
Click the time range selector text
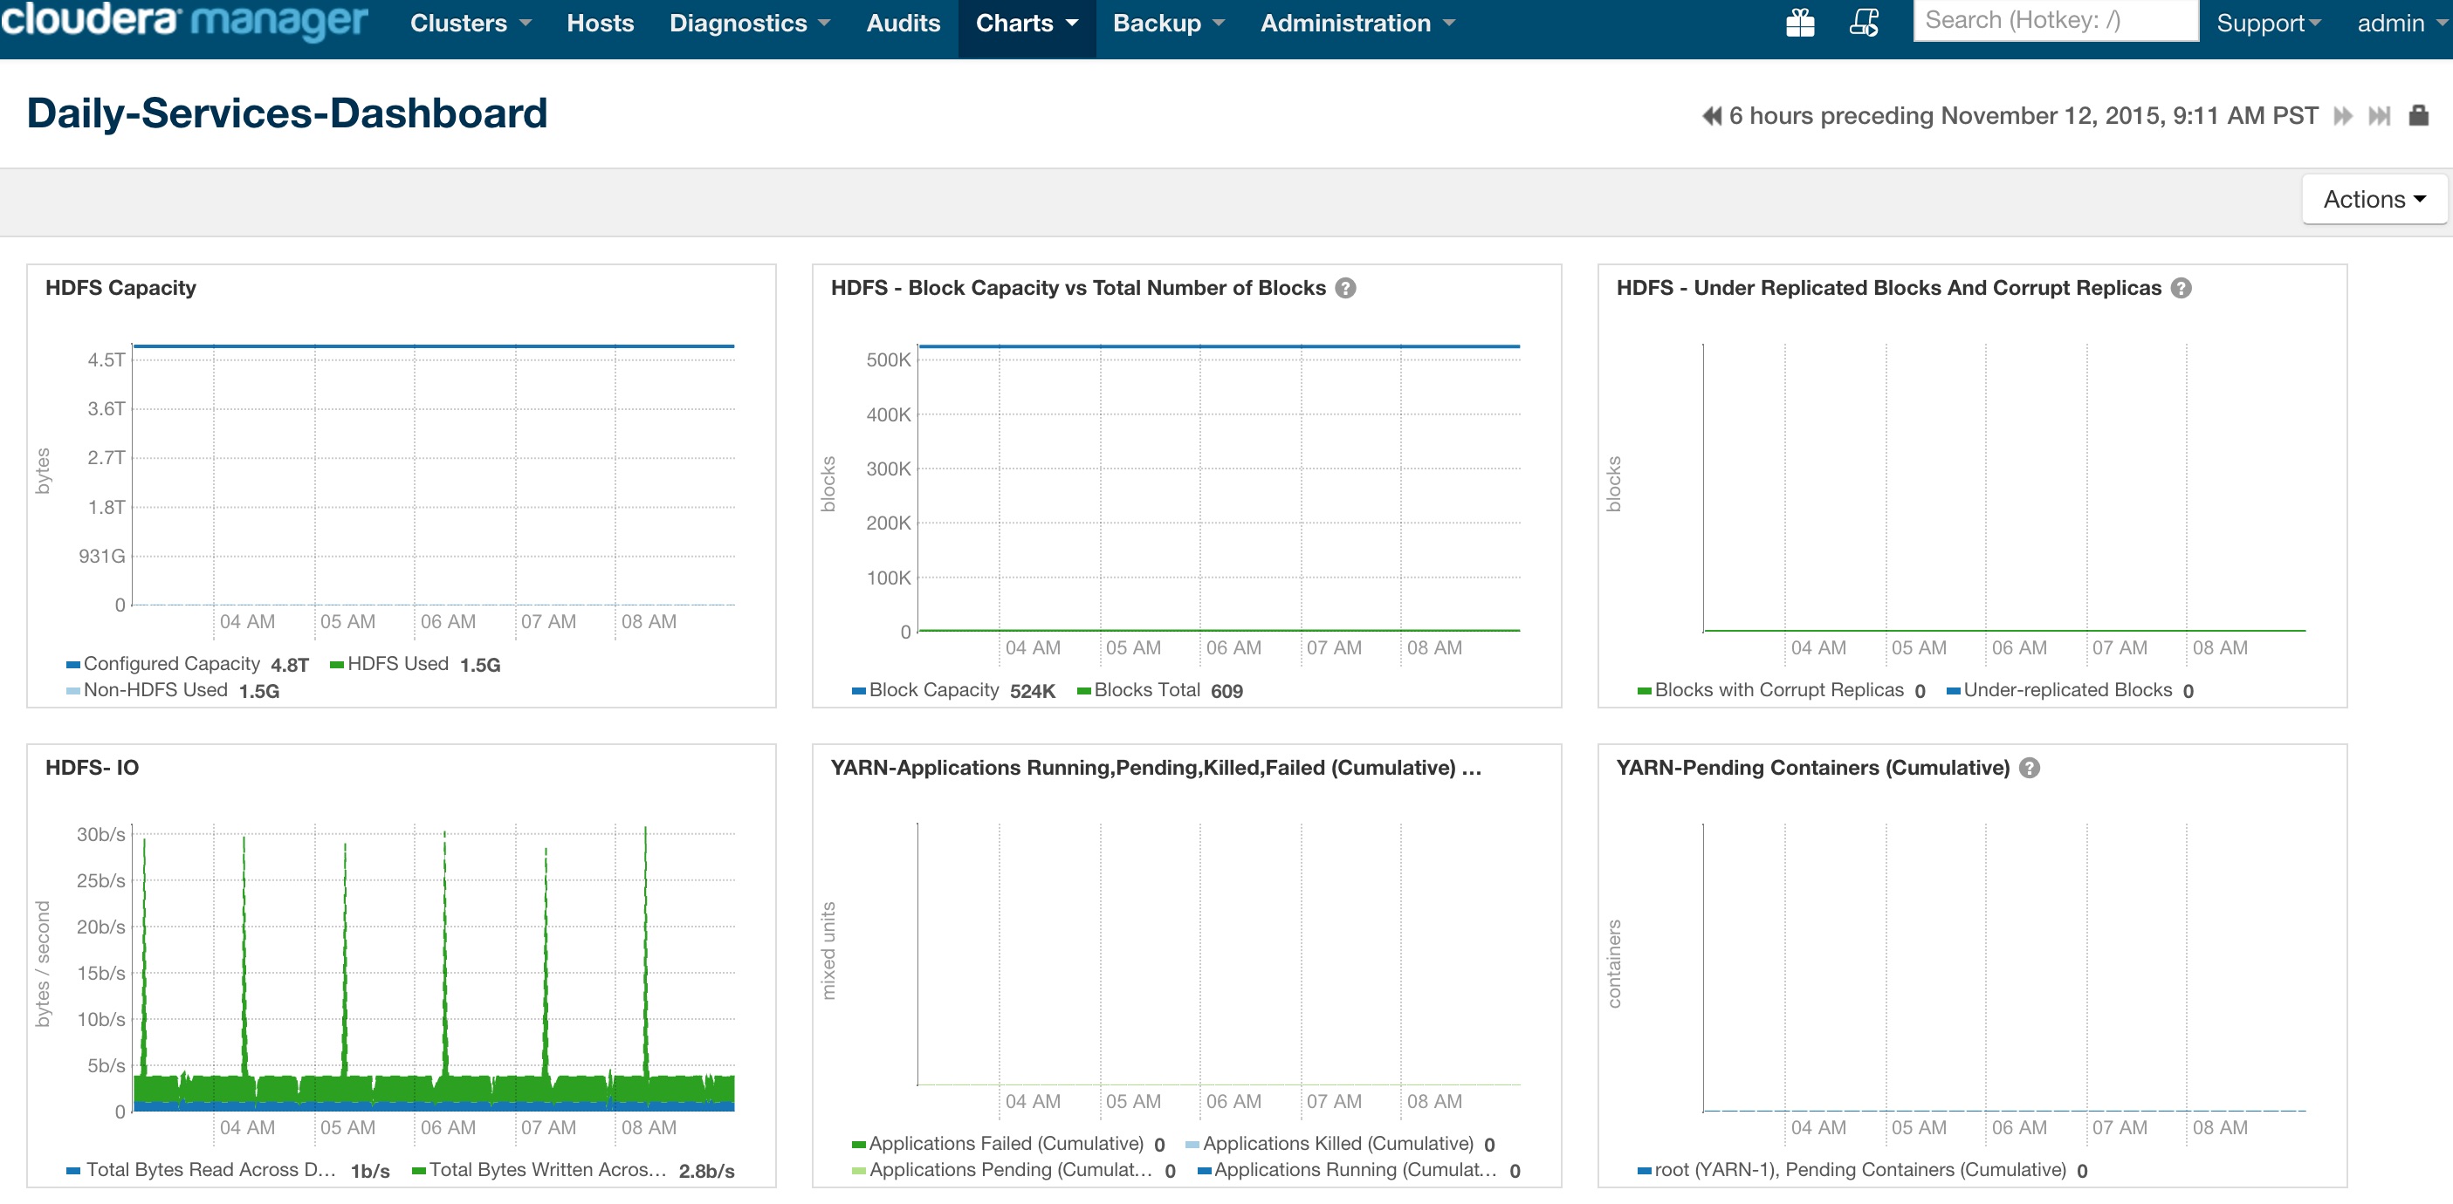2023,116
